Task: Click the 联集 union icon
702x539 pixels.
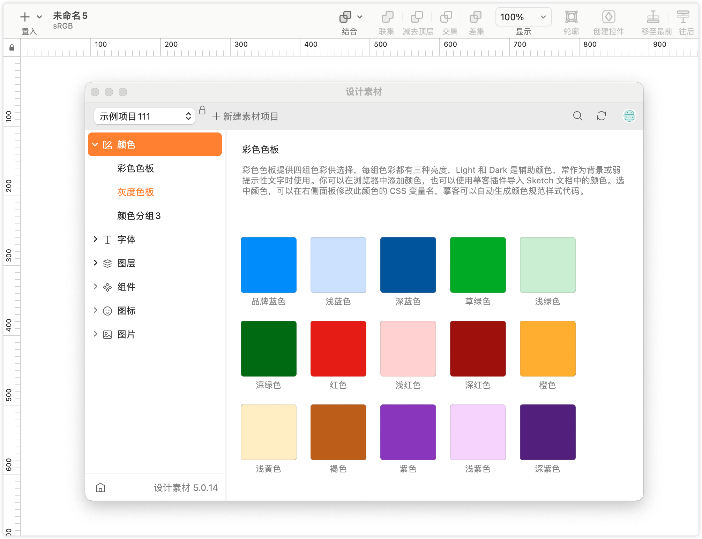Action: point(387,17)
